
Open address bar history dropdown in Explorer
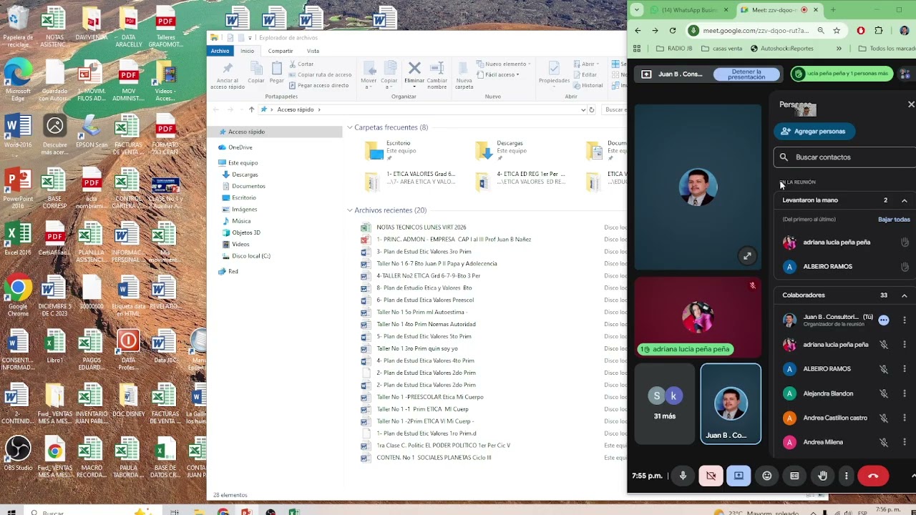tap(583, 109)
